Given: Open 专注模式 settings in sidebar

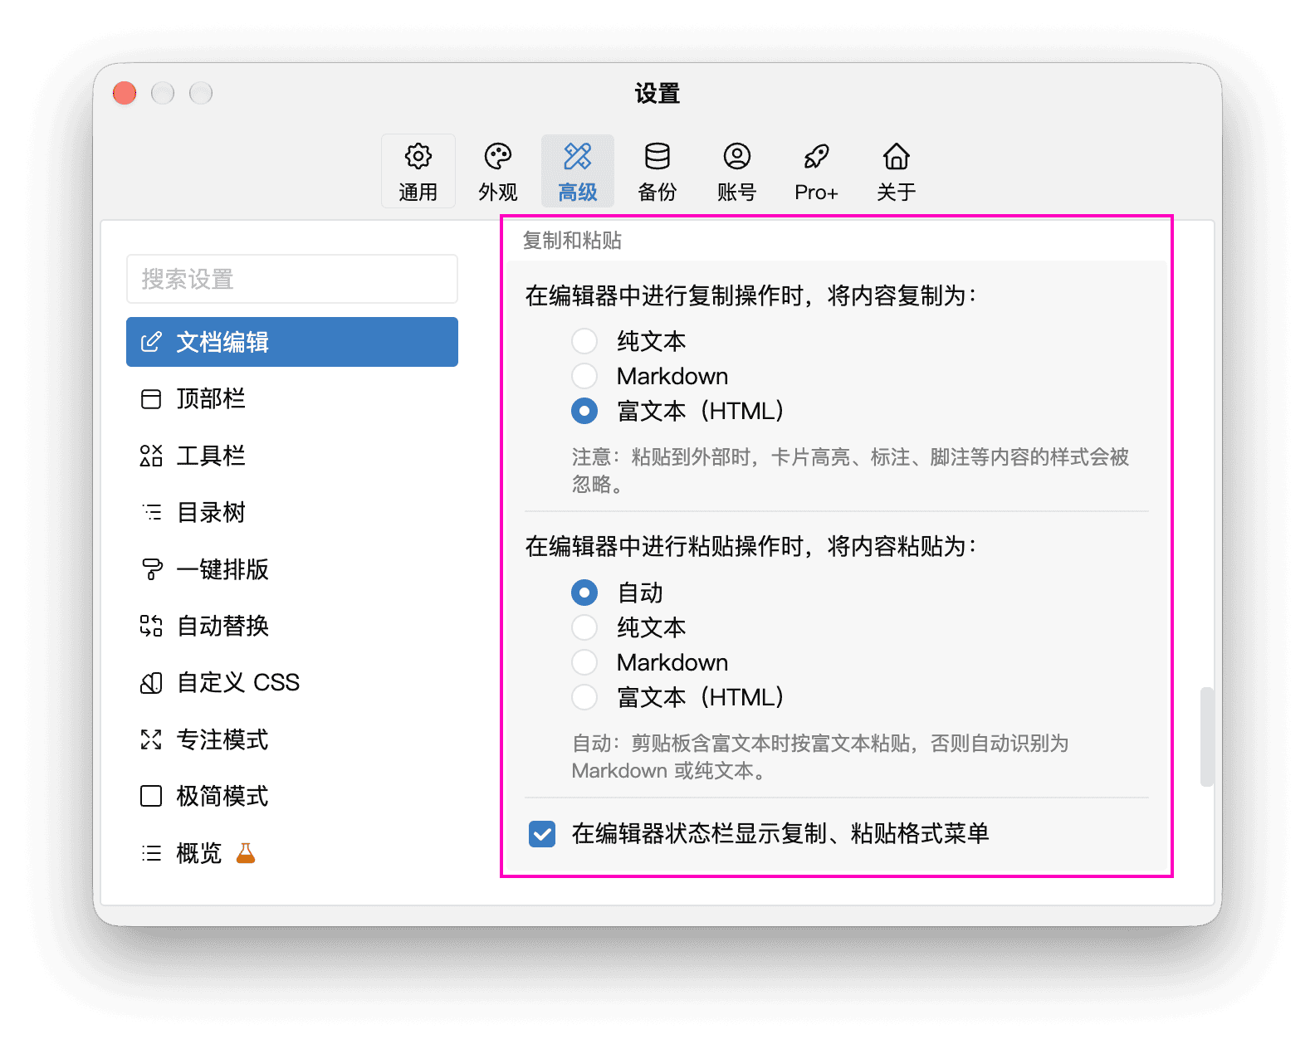Looking at the screenshot, I should [x=292, y=739].
